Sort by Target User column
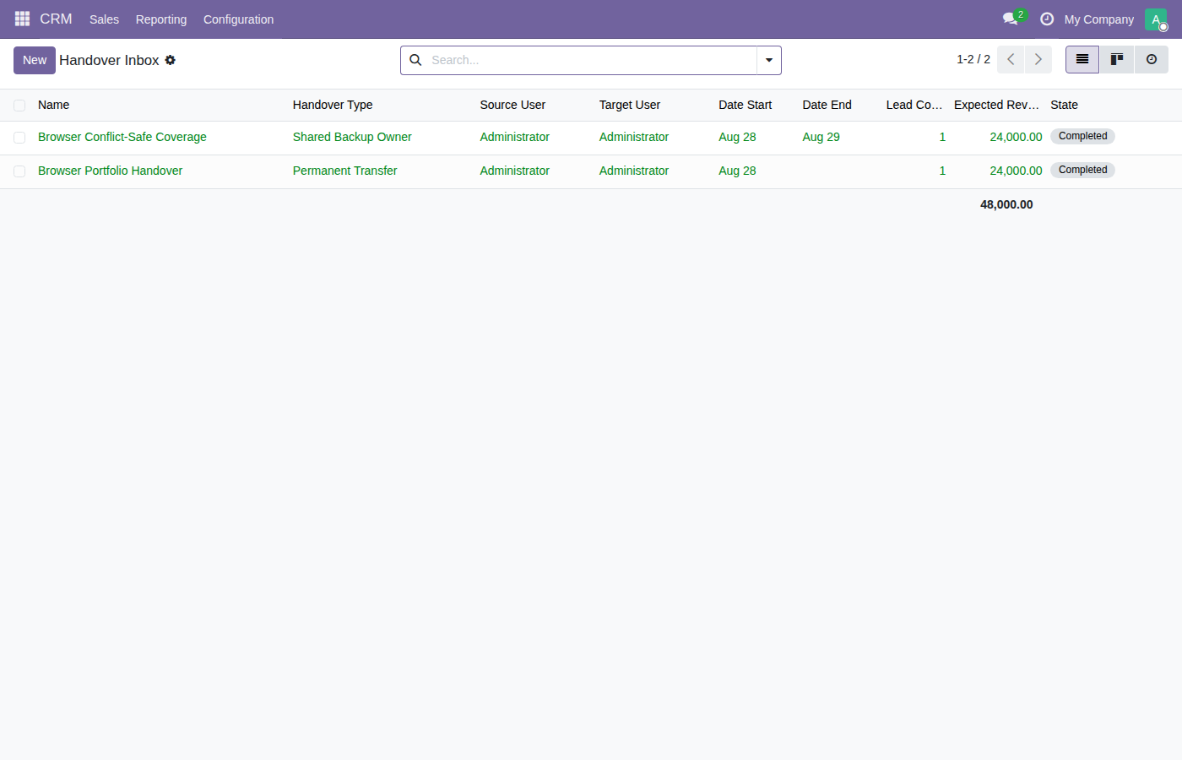1182x760 pixels. (630, 105)
